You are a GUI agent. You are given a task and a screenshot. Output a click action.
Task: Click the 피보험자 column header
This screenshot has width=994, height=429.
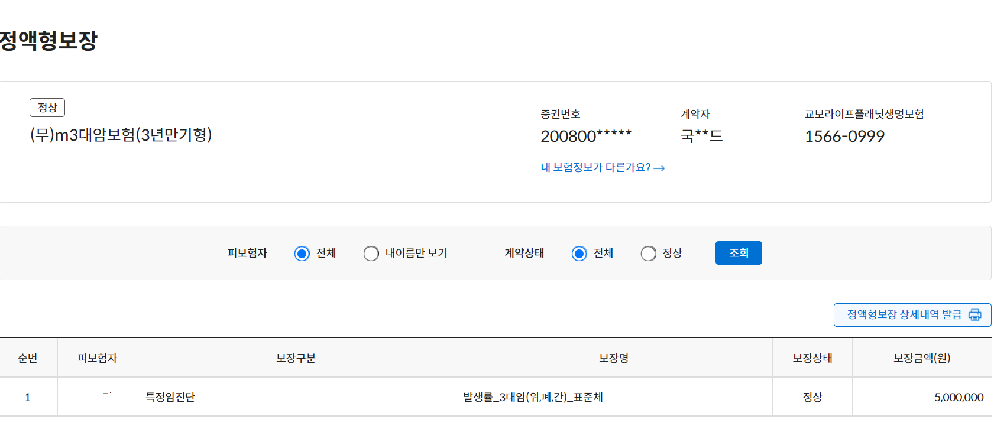tap(98, 358)
